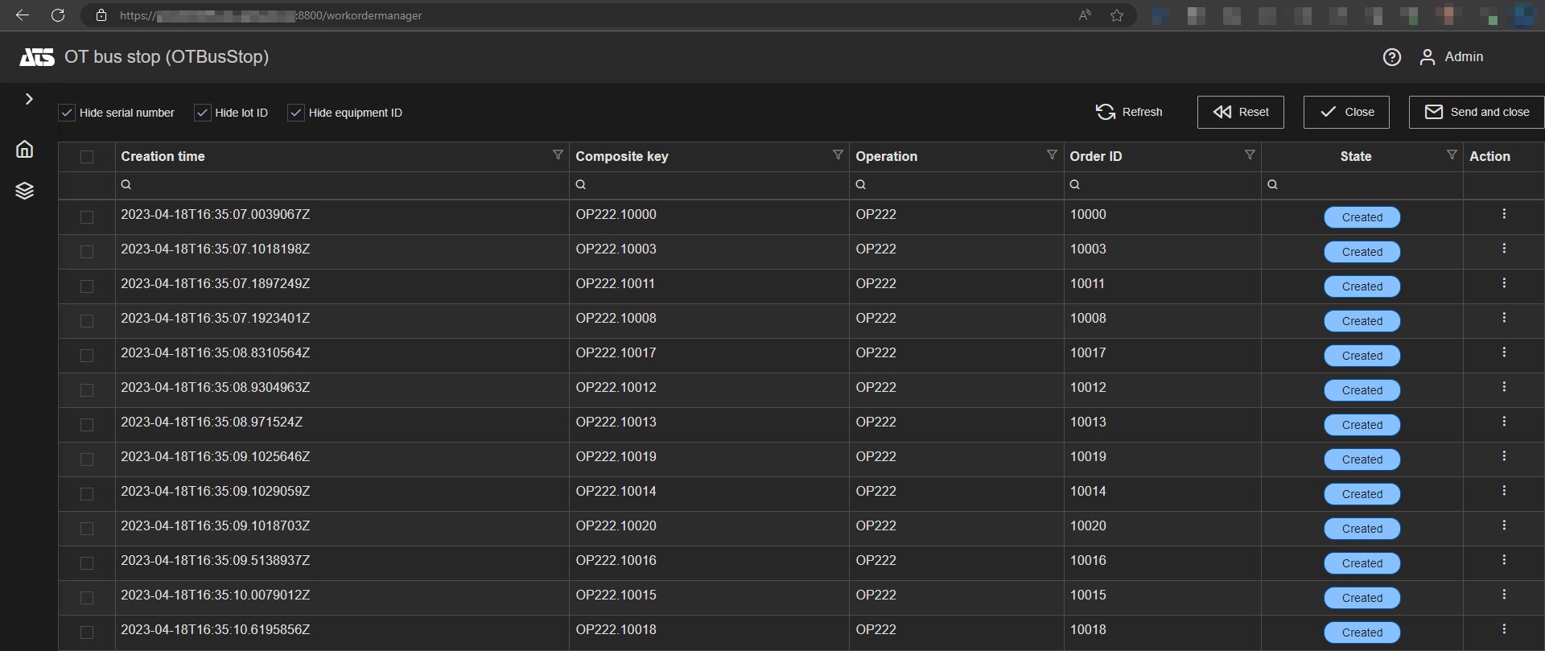
Task: Open action menu for order 10003
Action: click(1503, 249)
